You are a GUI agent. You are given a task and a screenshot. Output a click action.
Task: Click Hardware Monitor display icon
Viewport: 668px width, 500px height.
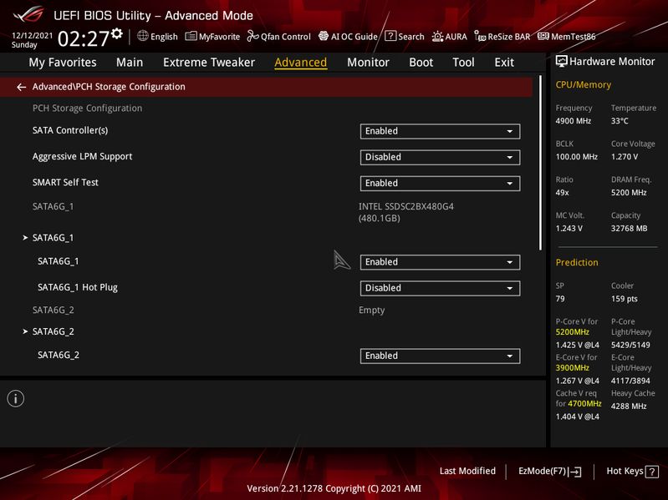tap(562, 62)
